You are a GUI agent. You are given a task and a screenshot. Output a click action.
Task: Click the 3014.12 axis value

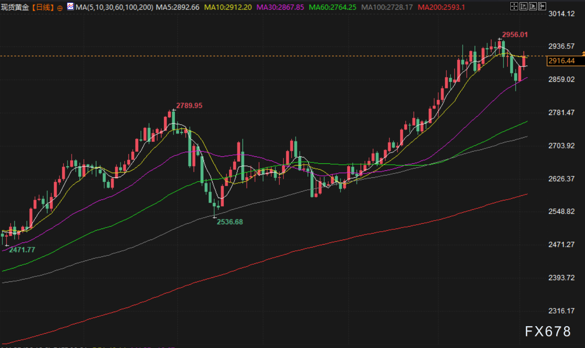point(561,13)
